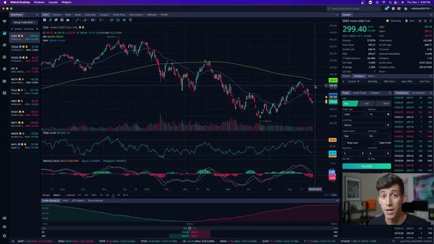Open the ETF Details tab
Screen dimensions: 434x244
point(78,201)
